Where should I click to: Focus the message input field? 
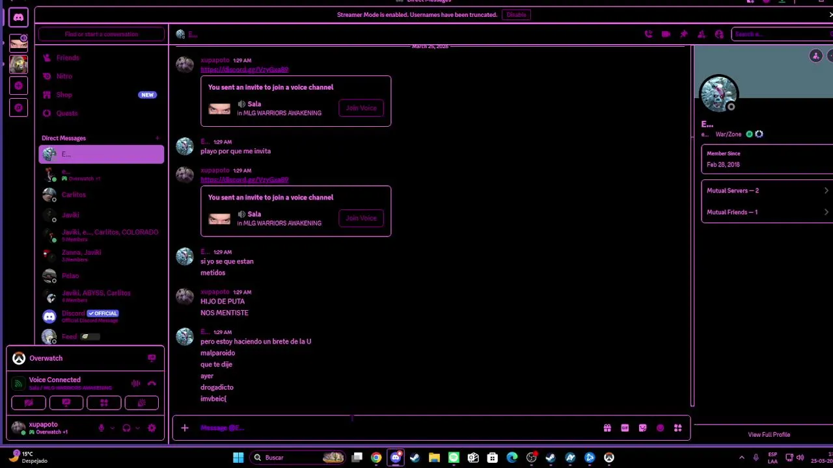[x=397, y=428]
